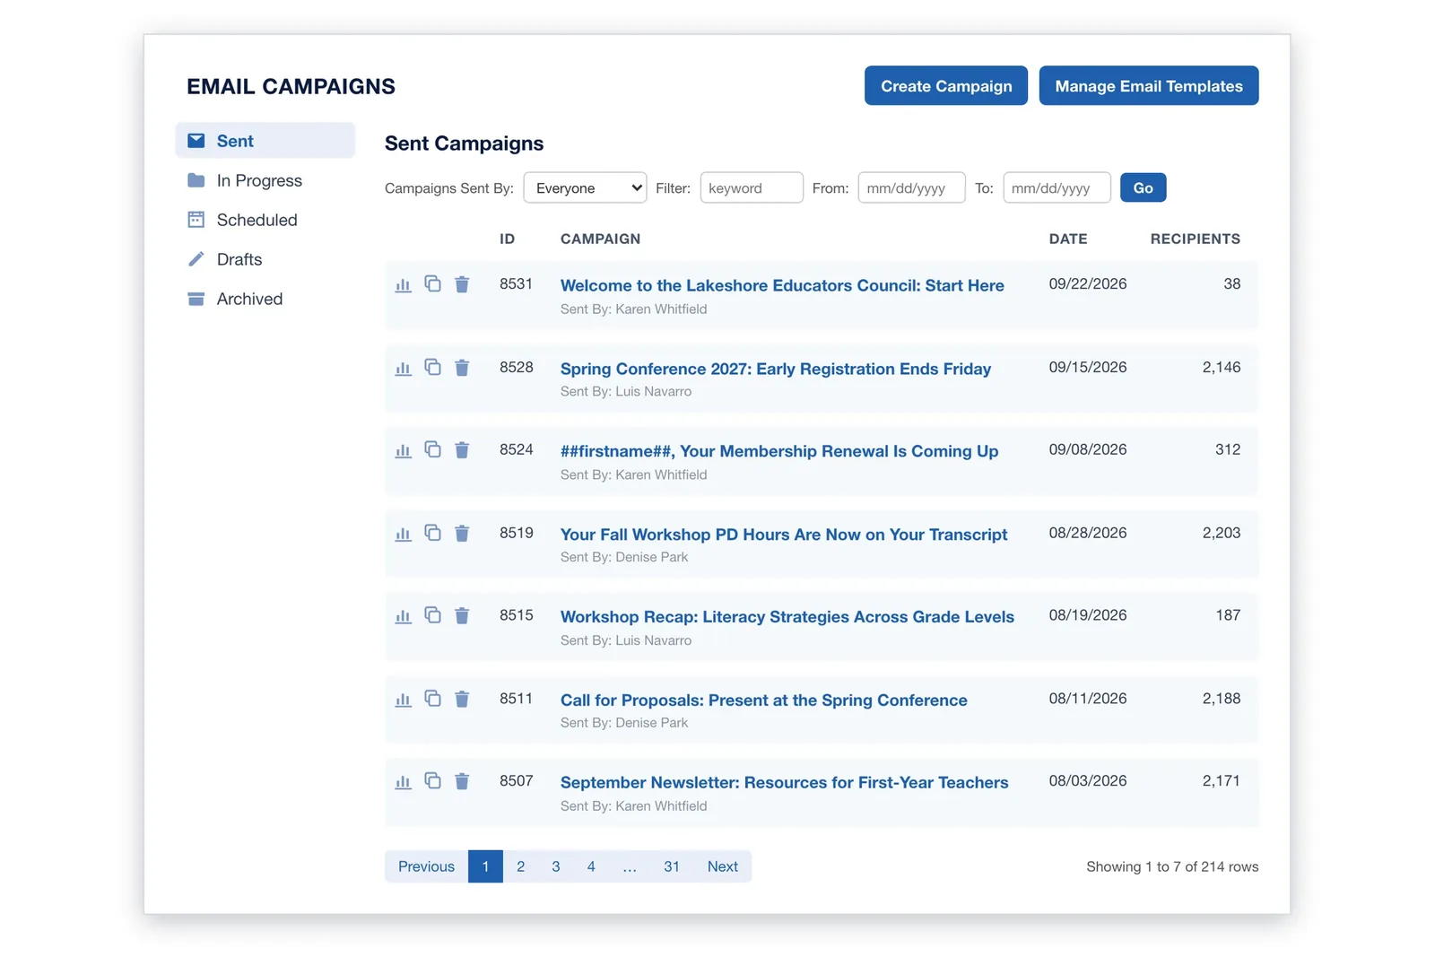Click the RECIPIENTS column header
Viewport: 1435px width, 957px height.
[x=1196, y=239]
